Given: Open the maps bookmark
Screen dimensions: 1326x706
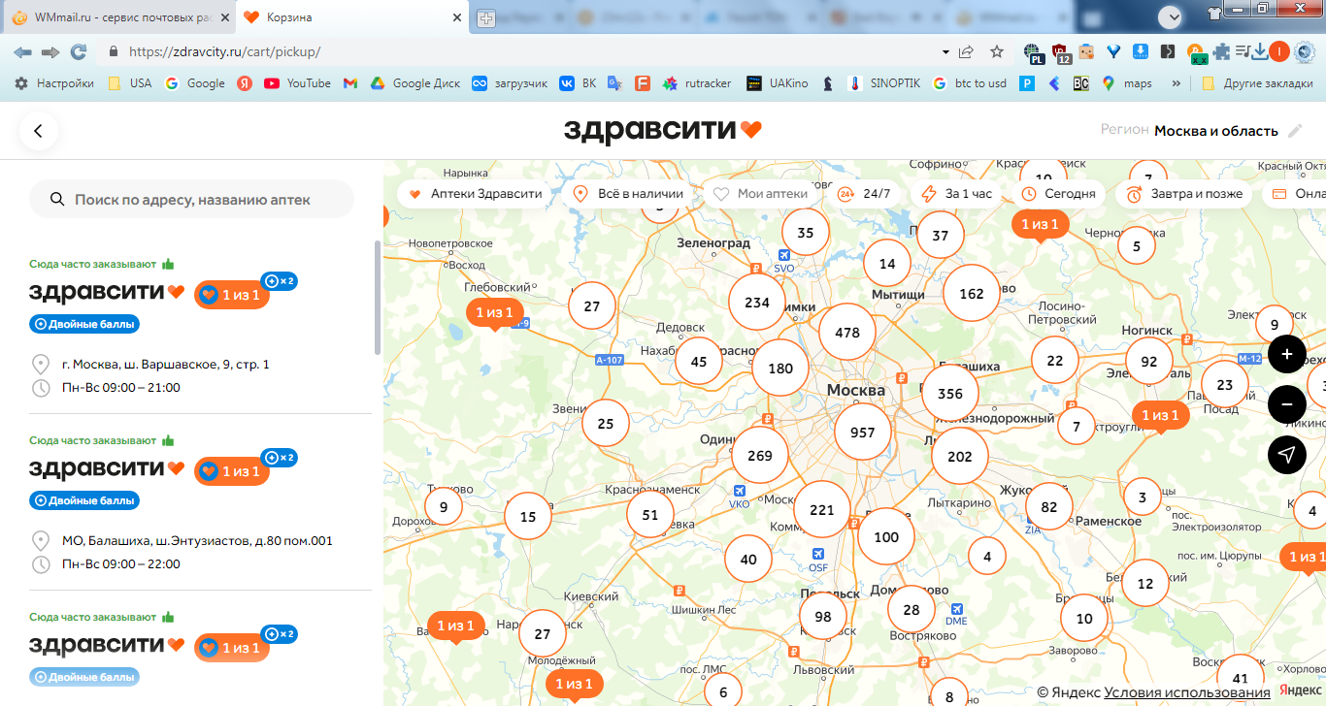Looking at the screenshot, I should coord(1127,83).
